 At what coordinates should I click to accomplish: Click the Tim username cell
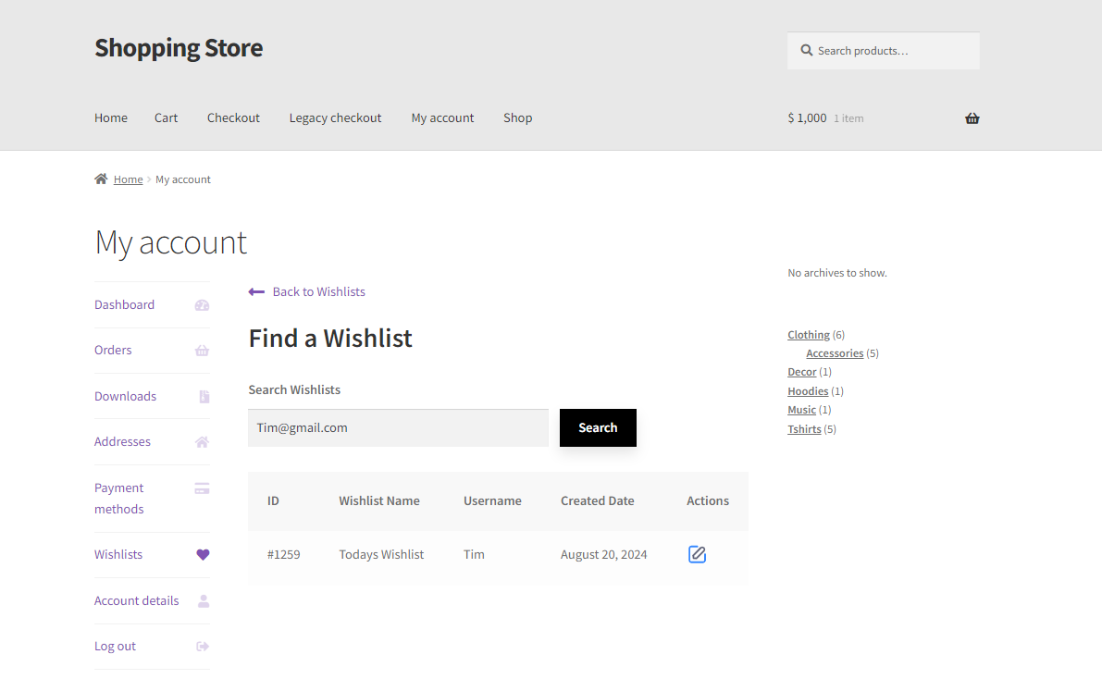474,555
